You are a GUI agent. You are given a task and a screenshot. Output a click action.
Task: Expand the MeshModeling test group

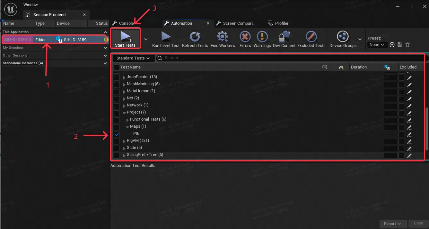124,85
